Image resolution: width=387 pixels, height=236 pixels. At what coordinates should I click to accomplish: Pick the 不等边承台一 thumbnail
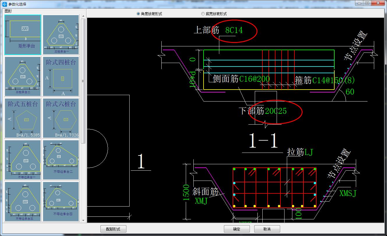(x=23, y=160)
